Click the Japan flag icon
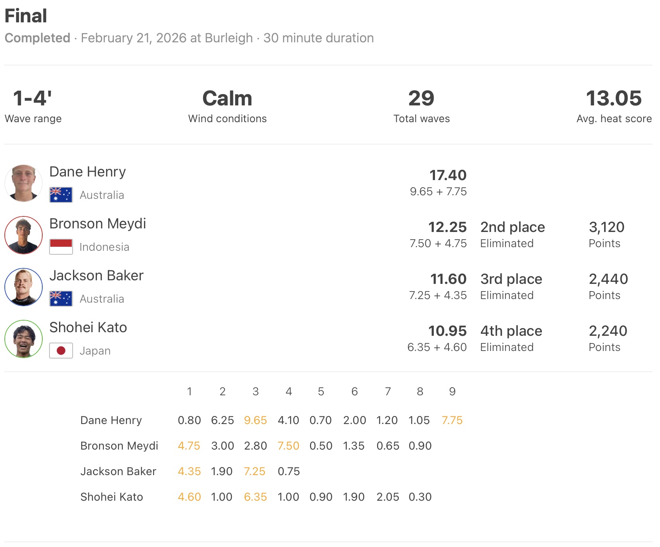The image size is (660, 547). pos(61,351)
